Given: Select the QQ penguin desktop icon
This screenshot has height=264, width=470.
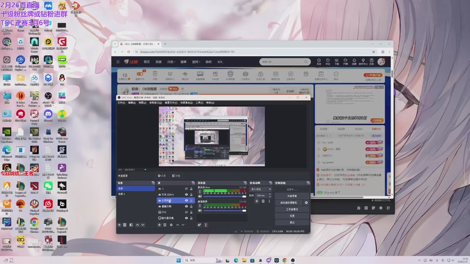Looking at the screenshot, I should [62, 79].
